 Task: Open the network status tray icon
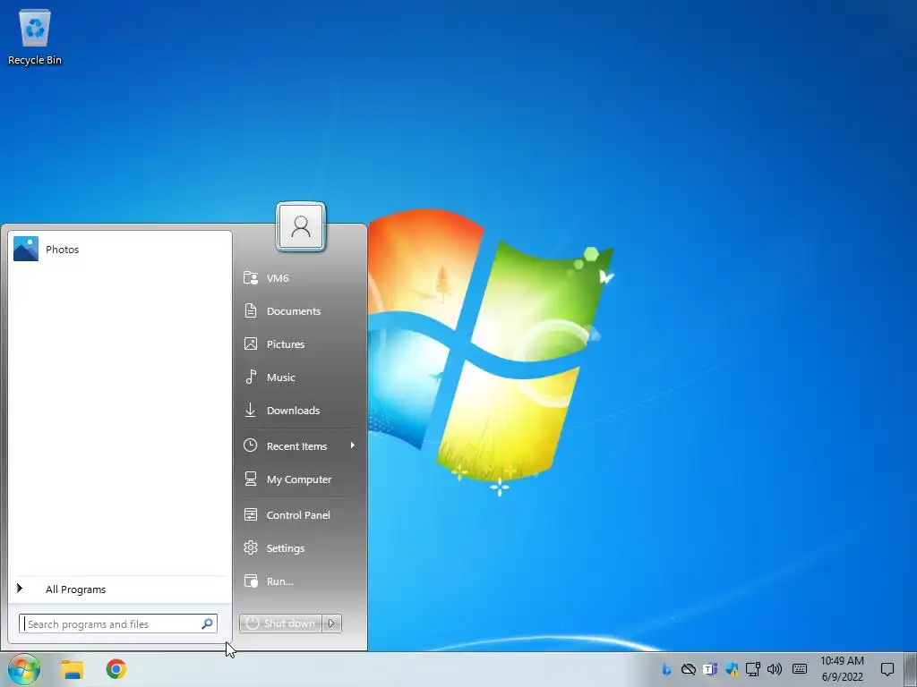[x=752, y=669]
